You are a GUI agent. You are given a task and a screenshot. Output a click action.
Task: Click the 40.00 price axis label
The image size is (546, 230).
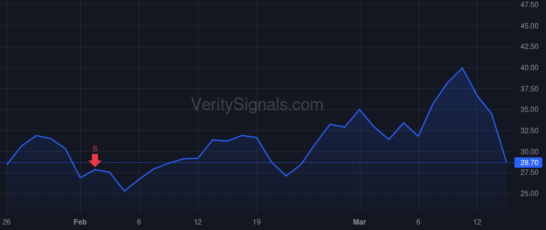pos(528,68)
